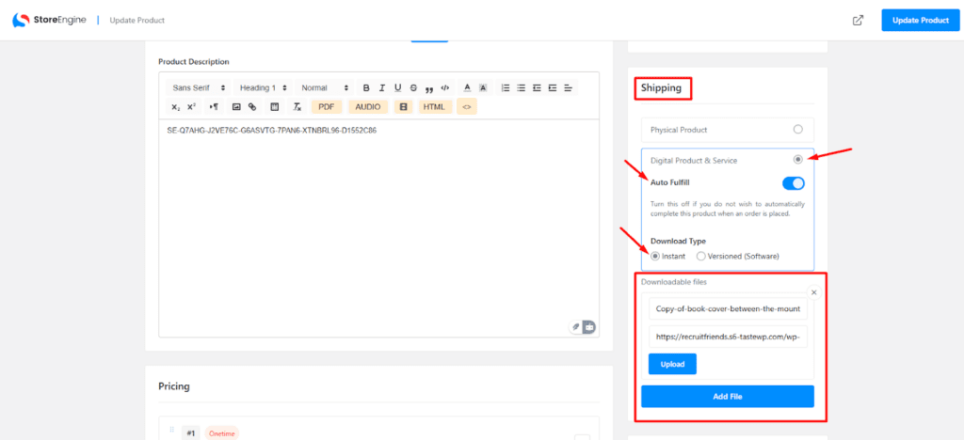Select the Physical Product radio option
964x440 pixels.
(x=797, y=130)
